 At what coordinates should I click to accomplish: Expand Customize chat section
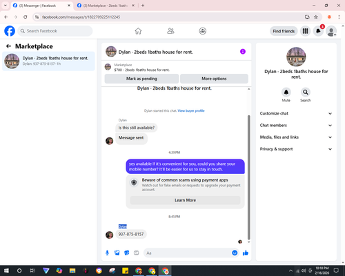click(296, 113)
